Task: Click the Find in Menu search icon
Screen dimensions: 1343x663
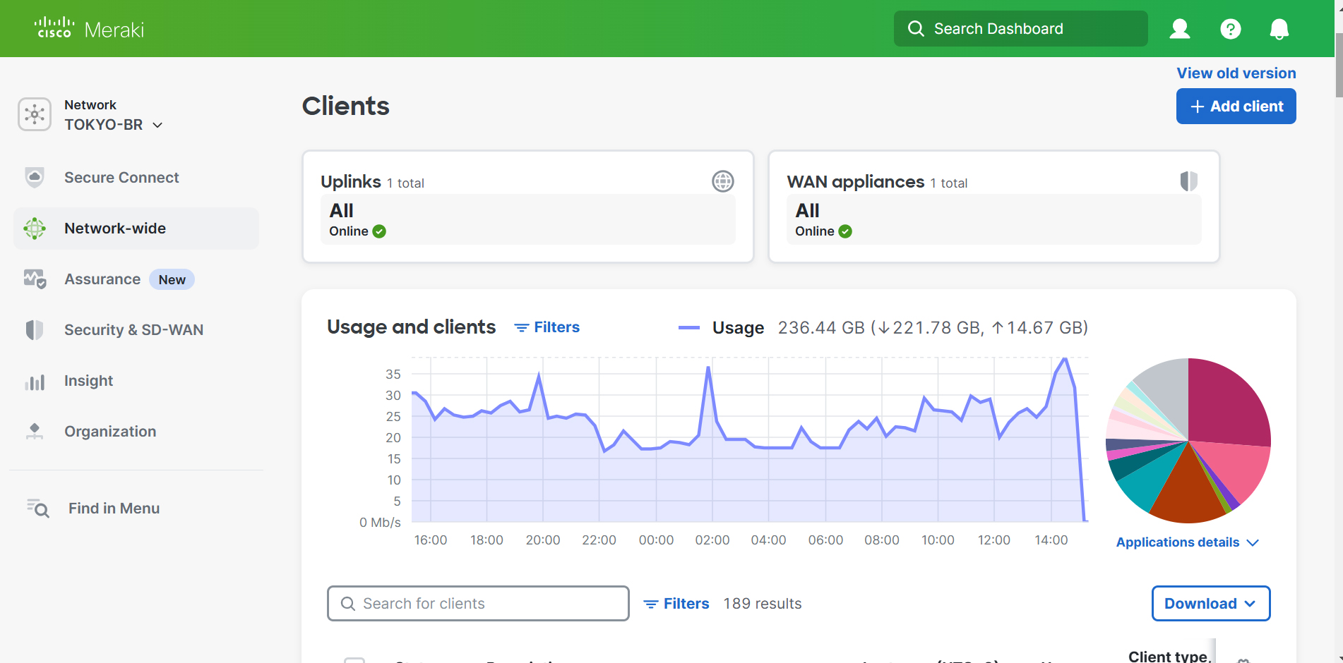Action: [x=38, y=508]
